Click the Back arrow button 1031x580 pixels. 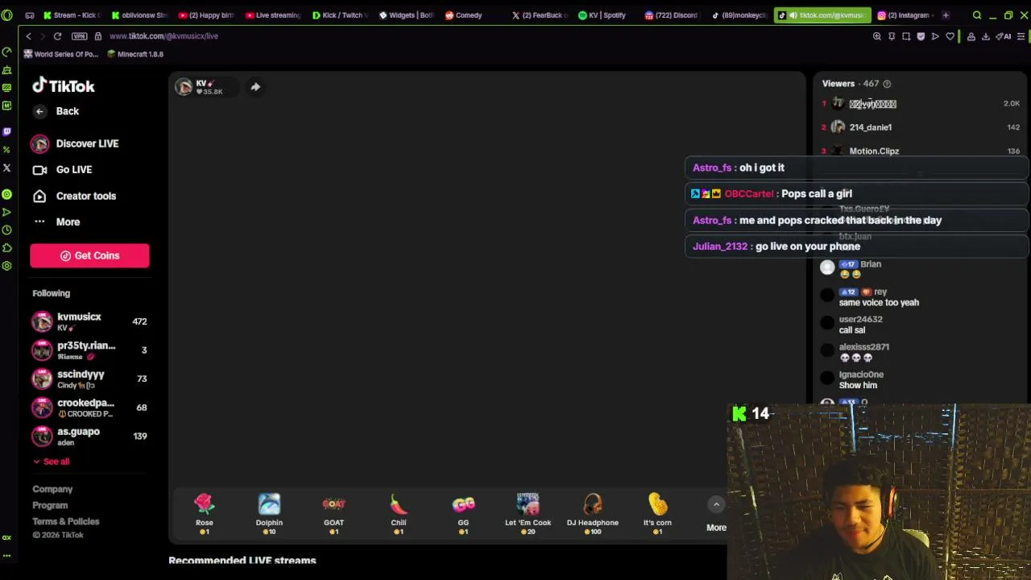coord(39,111)
